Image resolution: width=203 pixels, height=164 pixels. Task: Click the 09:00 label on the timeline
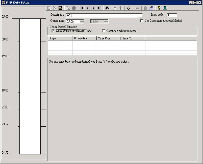[5, 39]
